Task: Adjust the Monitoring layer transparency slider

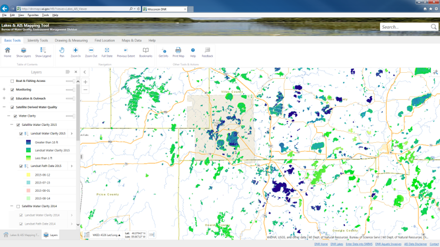Action: [70, 90]
